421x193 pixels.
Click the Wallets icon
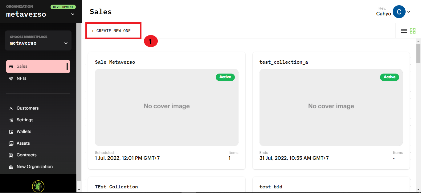pos(11,132)
